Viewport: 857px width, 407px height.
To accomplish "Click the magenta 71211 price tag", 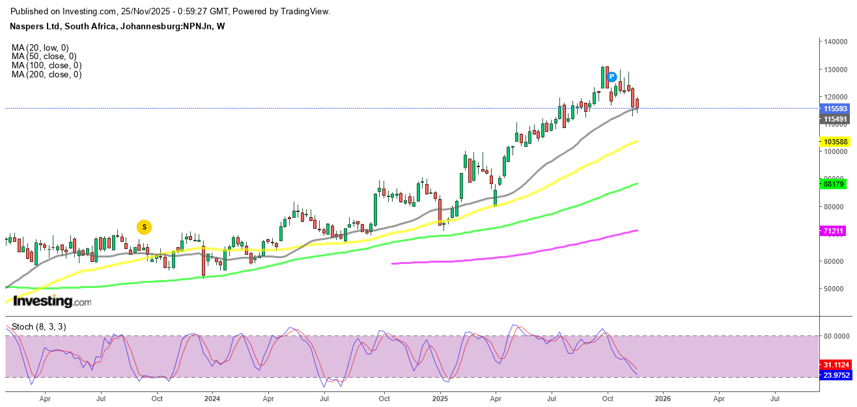I will click(x=834, y=231).
